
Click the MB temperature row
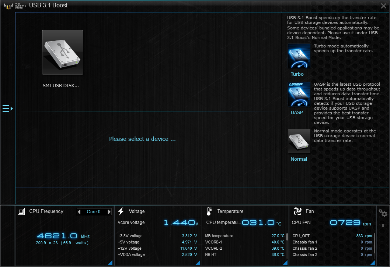coord(245,236)
